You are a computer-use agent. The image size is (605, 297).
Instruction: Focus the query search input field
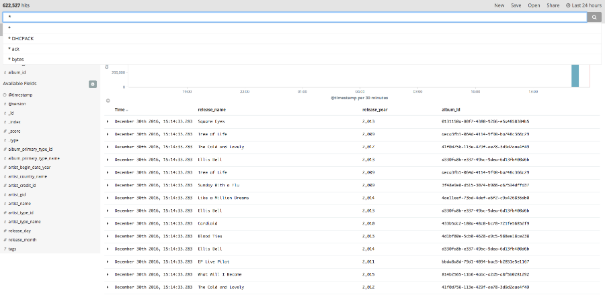(294, 17)
